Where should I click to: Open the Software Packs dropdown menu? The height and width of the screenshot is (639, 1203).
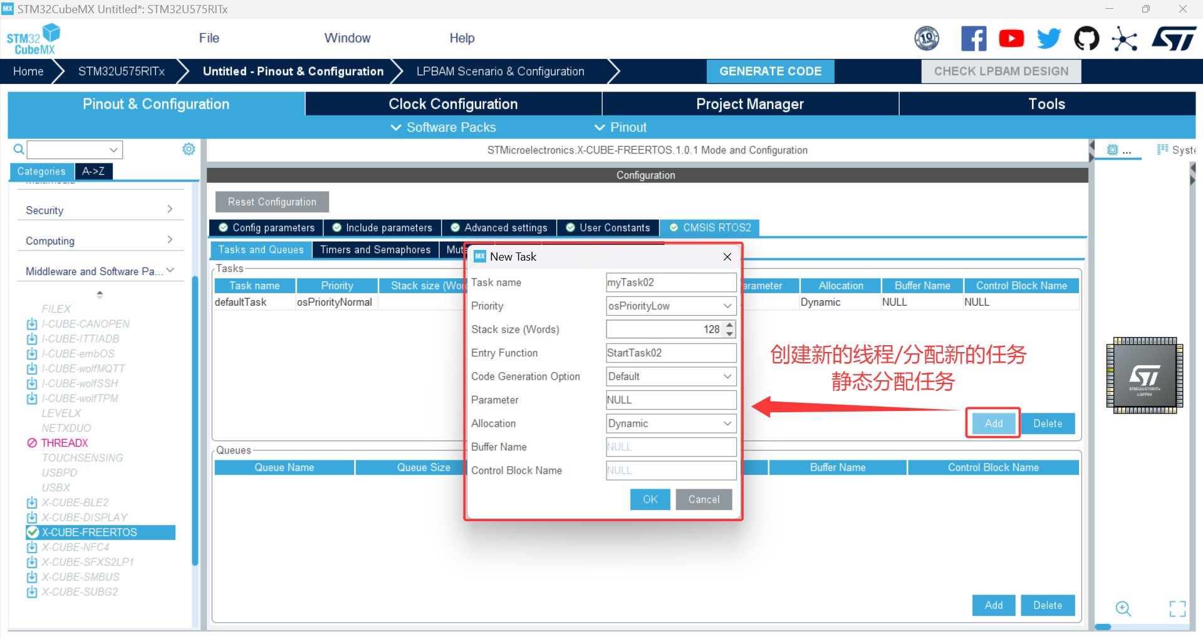point(444,127)
